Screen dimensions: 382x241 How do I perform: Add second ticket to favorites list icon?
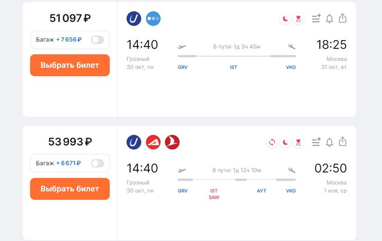click(316, 142)
